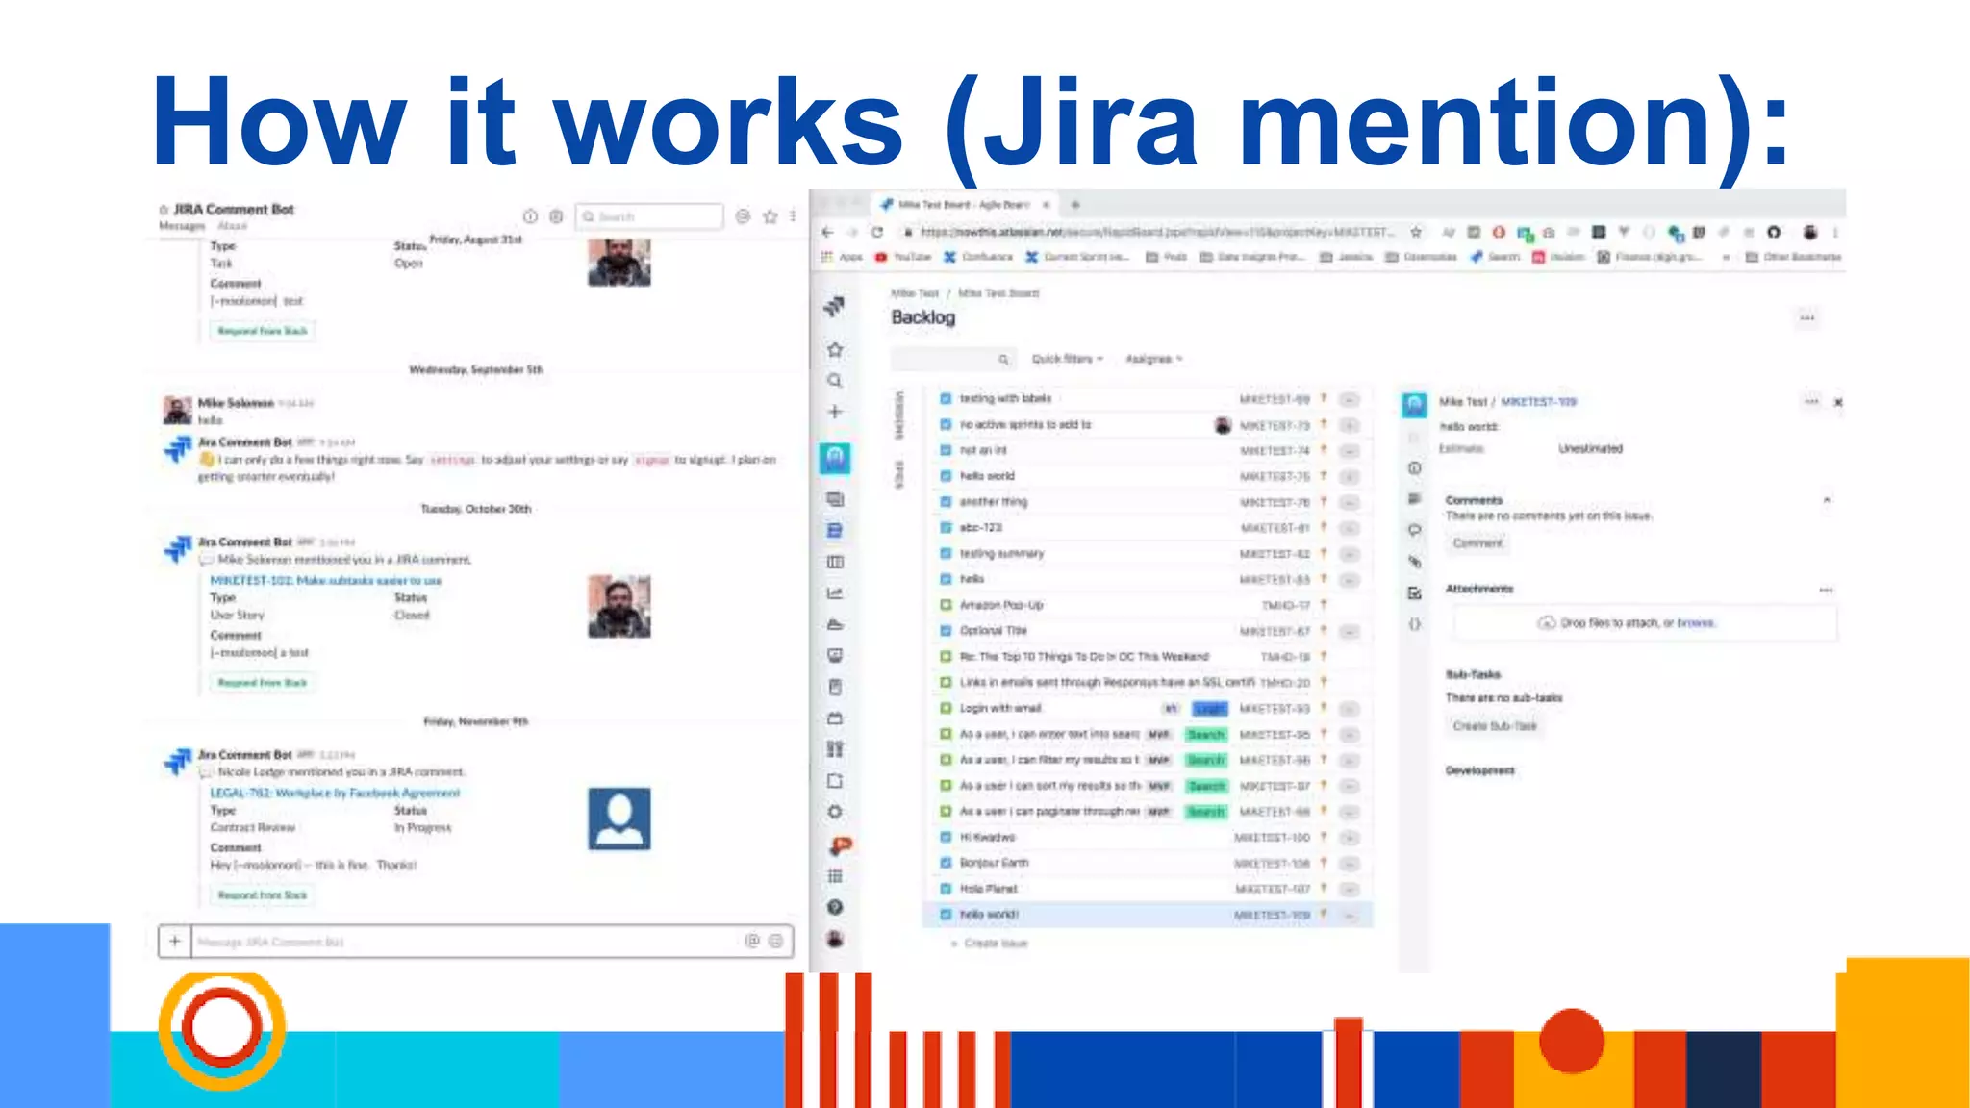
Task: Star the JIRA Comment Bot conversation
Action: [770, 216]
